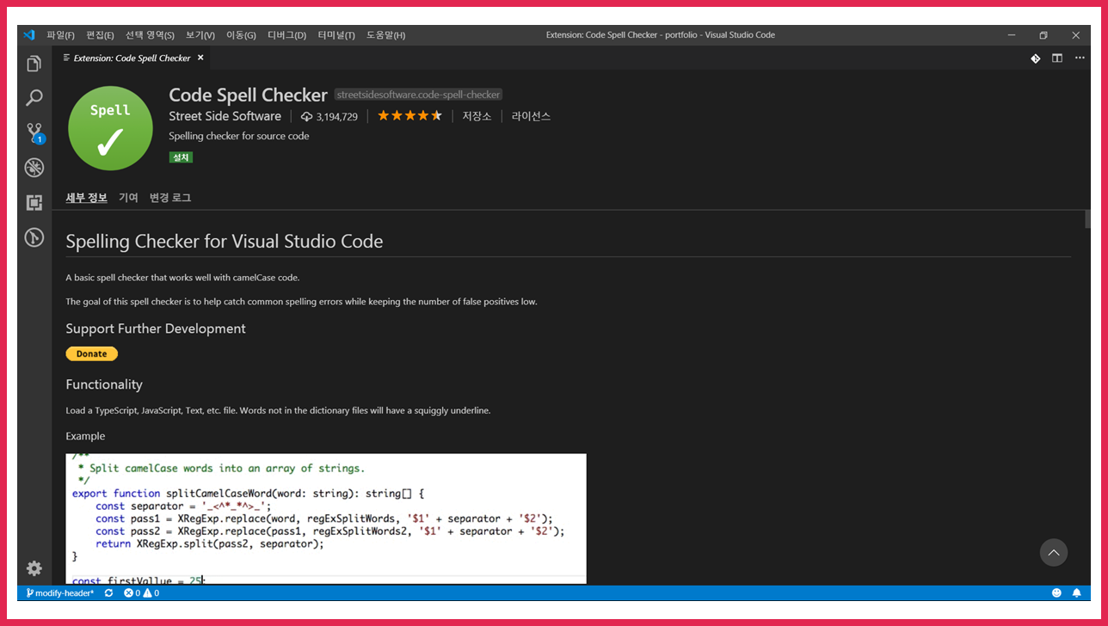Open the 저장소 repository link
The height and width of the screenshot is (626, 1108).
point(477,116)
